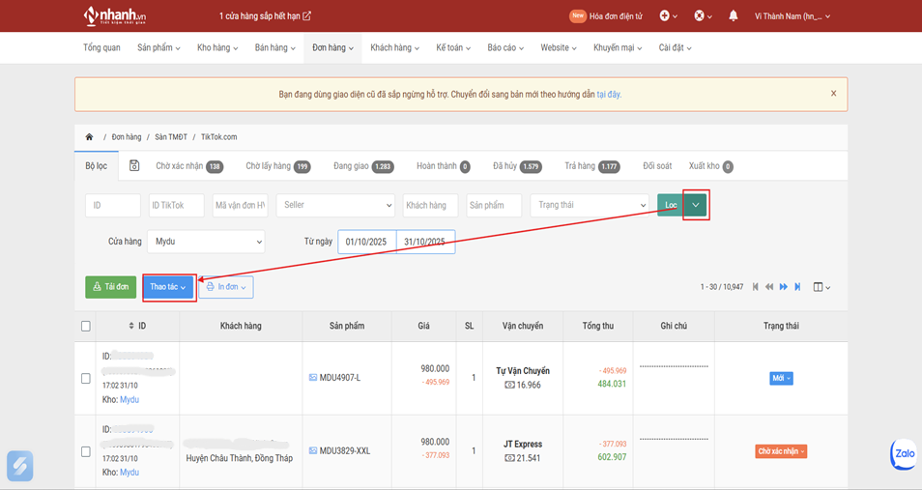Follow the 'tại đây' link in banner
This screenshot has height=490, width=922.
pyautogui.click(x=609, y=94)
